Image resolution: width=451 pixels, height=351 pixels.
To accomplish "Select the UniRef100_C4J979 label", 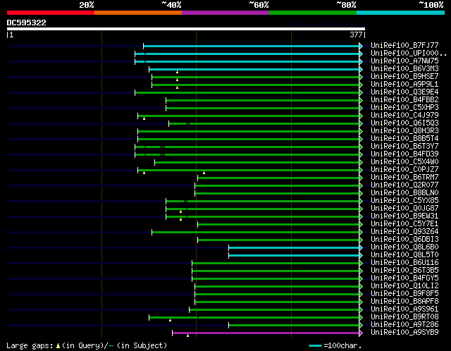I will [404, 115].
